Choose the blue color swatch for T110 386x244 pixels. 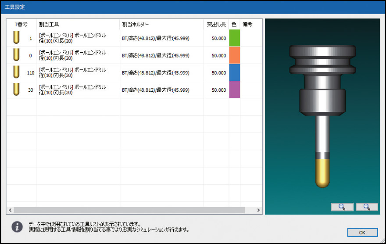235,72
